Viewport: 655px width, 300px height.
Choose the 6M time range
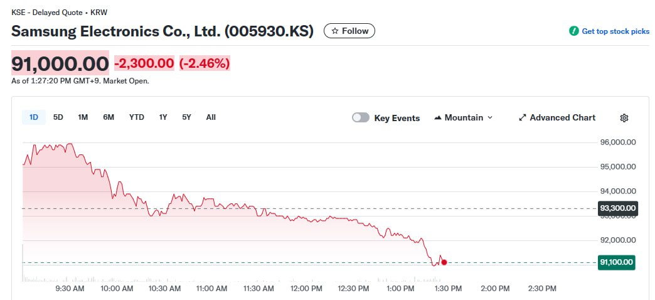tap(109, 117)
